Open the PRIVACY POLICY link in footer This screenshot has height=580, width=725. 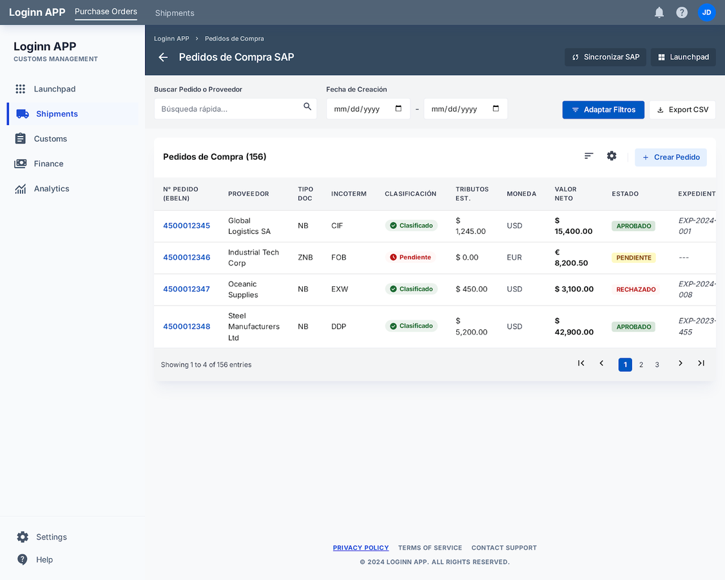coord(361,547)
